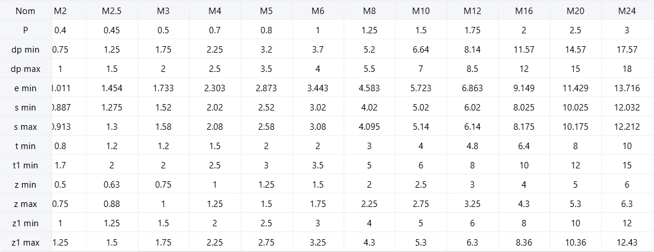Click the cell containing 13.716

627,88
